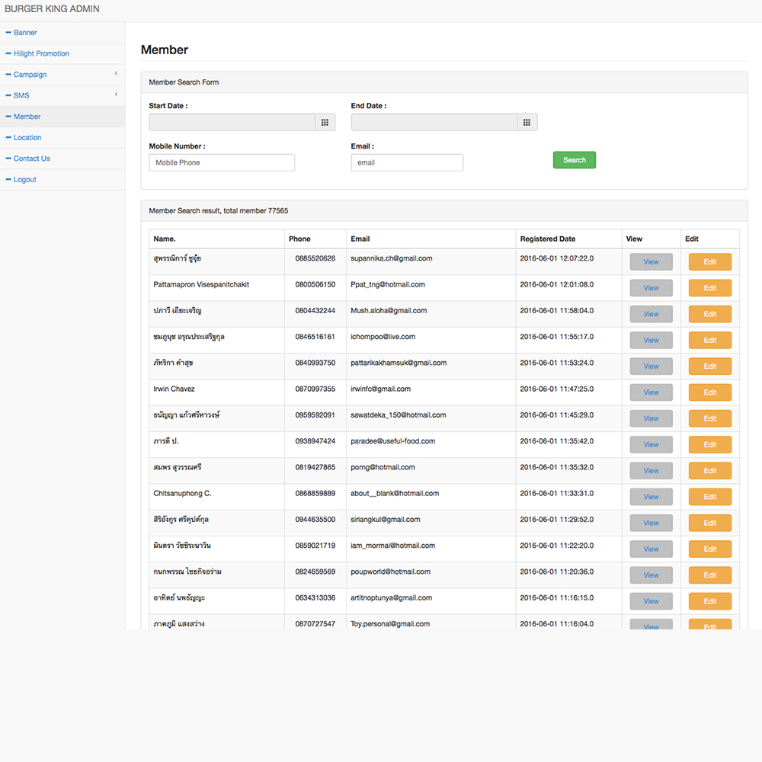The width and height of the screenshot is (762, 762).
Task: Open the Banner menu item
Action: (25, 33)
